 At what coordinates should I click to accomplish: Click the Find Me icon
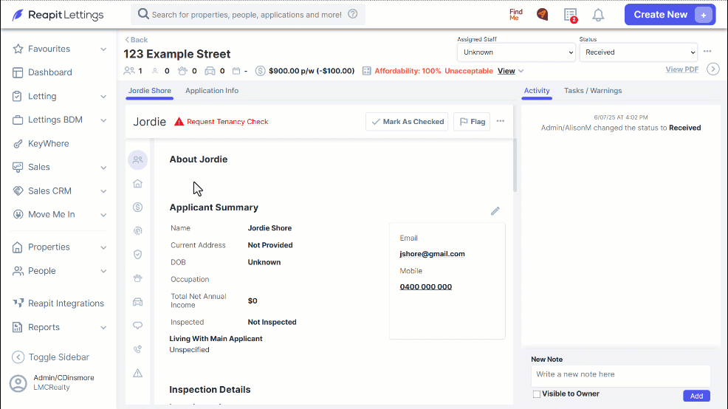(516, 15)
